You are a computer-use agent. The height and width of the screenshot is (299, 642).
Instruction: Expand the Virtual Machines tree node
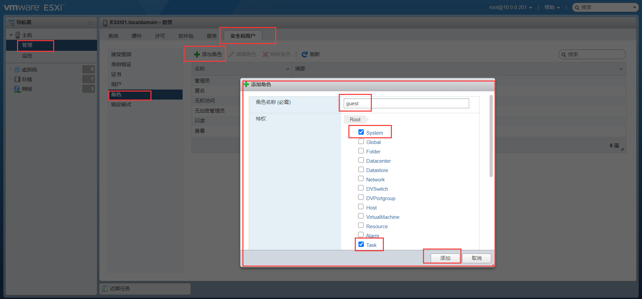(x=11, y=70)
